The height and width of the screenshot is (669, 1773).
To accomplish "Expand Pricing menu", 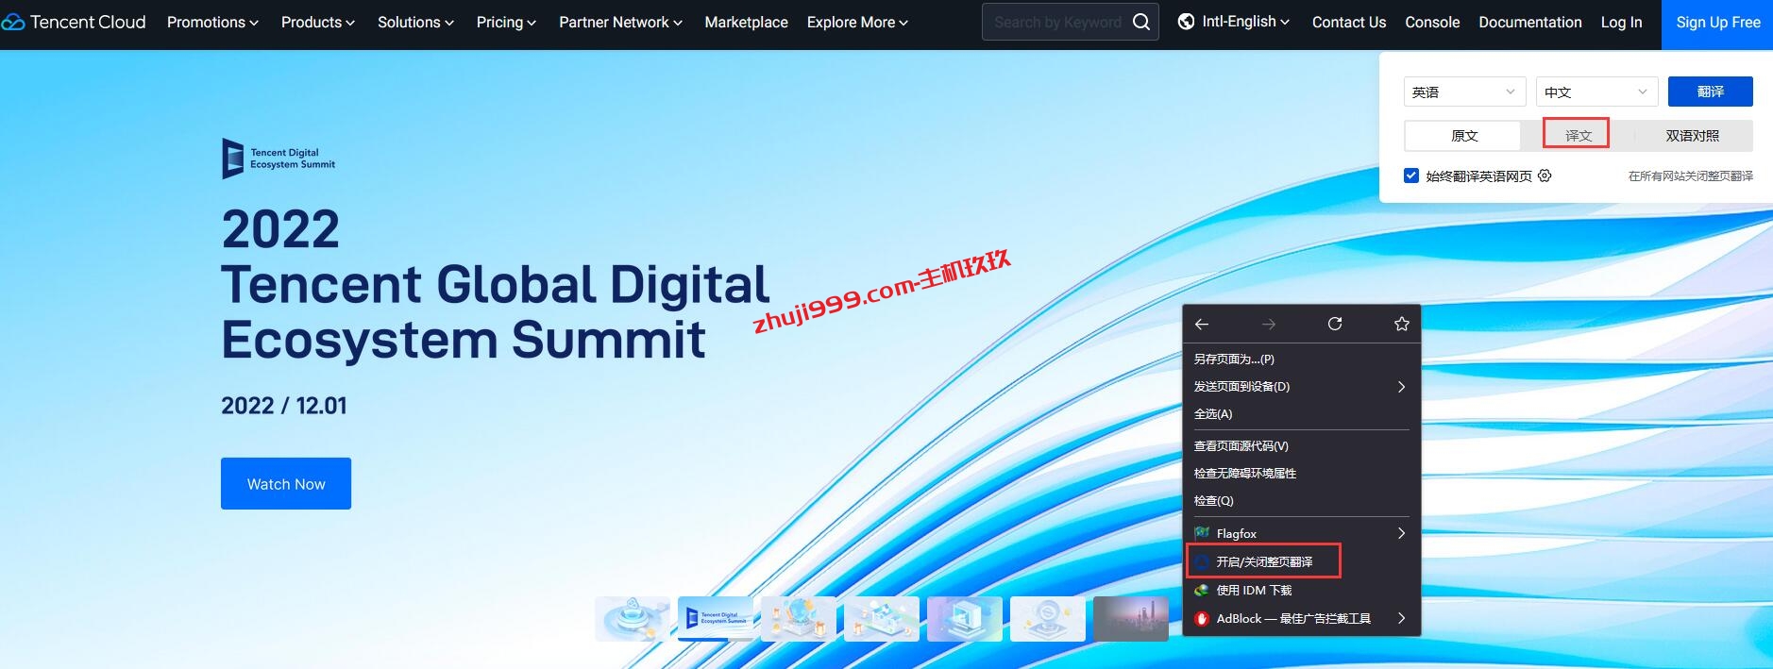I will 506,22.
